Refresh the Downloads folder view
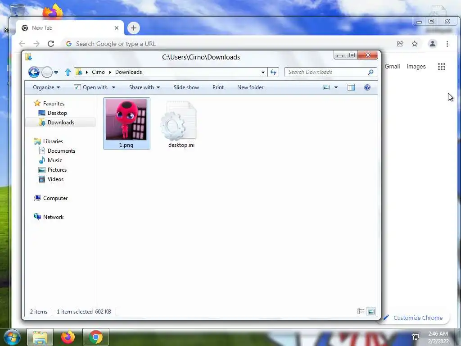Viewport: 461px width, 346px height. (273, 73)
